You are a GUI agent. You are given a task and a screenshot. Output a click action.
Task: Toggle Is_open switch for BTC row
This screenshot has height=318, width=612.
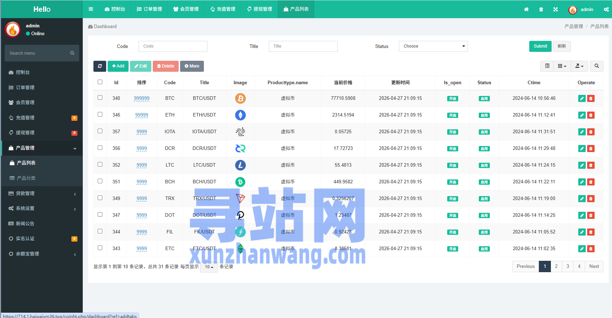click(x=453, y=99)
